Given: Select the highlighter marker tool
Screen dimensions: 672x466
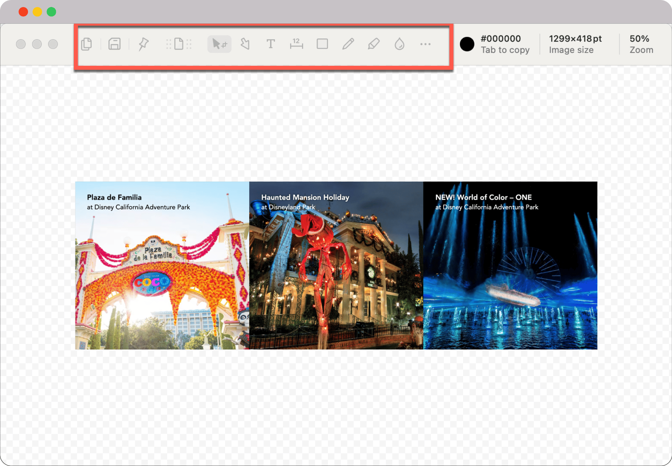Looking at the screenshot, I should 373,44.
